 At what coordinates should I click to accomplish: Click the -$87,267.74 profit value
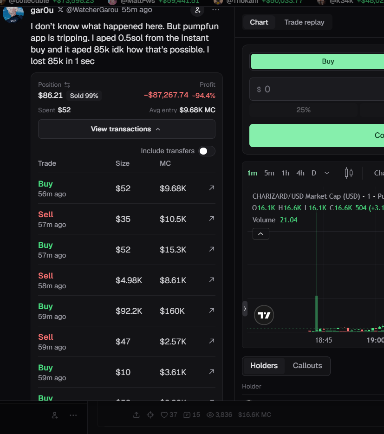pyautogui.click(x=166, y=95)
